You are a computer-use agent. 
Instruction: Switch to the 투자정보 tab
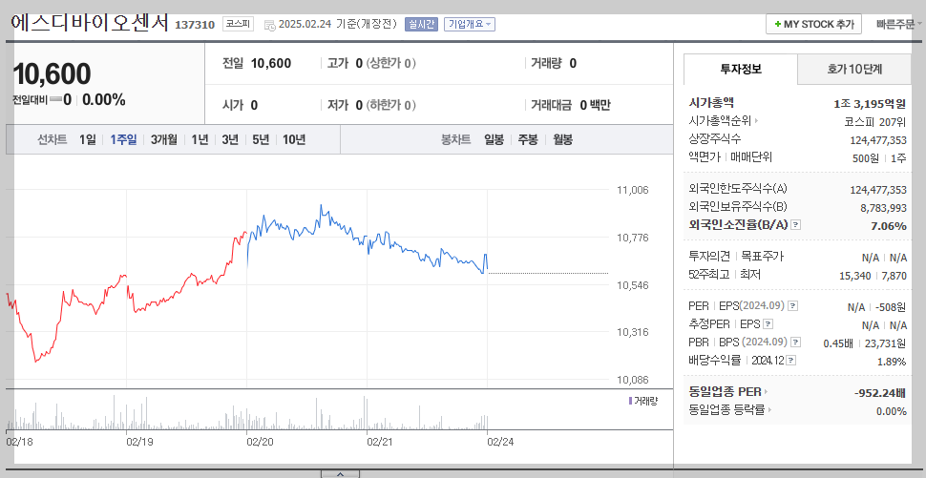coord(741,69)
